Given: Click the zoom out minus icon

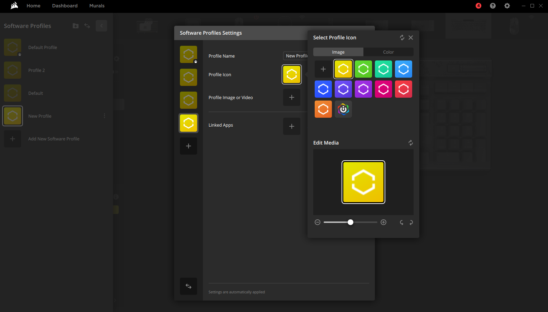Looking at the screenshot, I should (318, 222).
